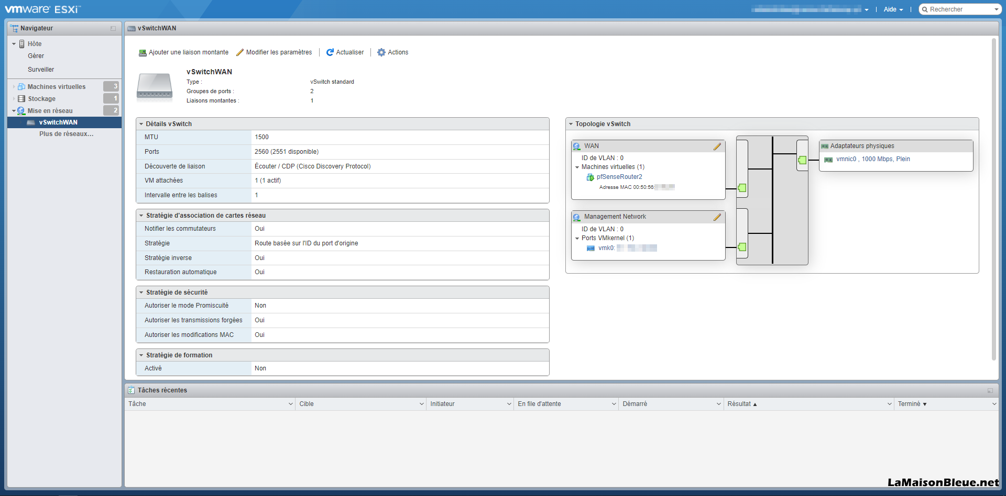Collapse the Ports VMkernel (1) list
Image resolution: width=1006 pixels, height=496 pixels.
coord(577,239)
